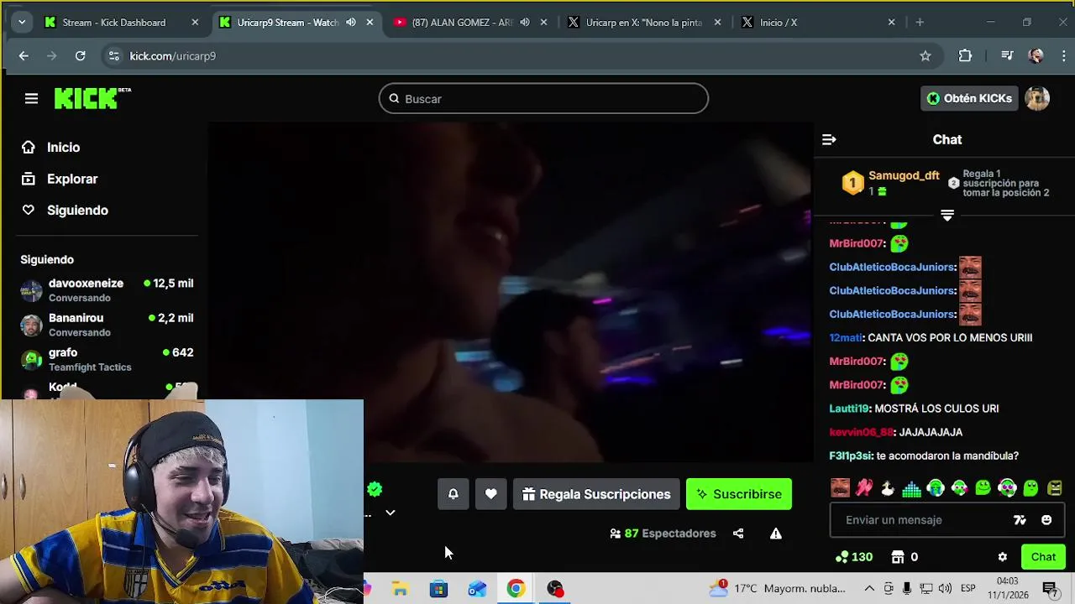Click the kick.com/uricarp9 address bar
Screen dimensions: 1075x604
click(521, 56)
